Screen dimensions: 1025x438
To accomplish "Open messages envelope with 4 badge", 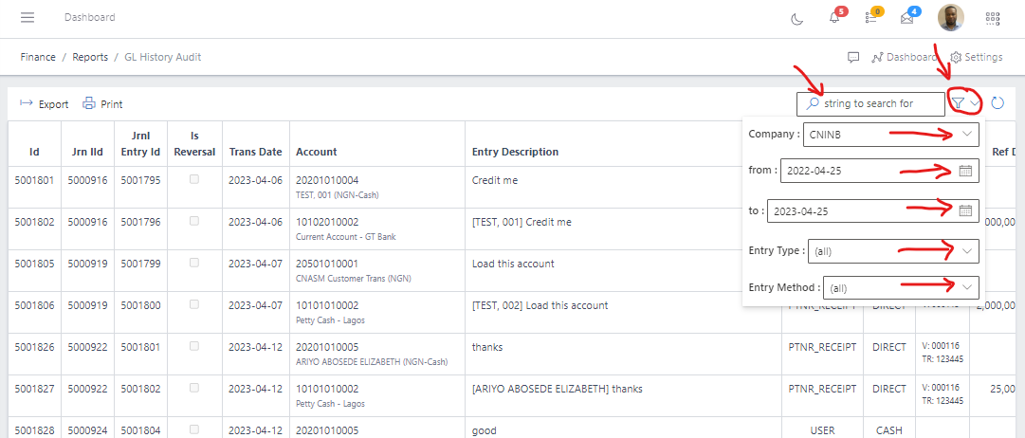I will [x=906, y=18].
